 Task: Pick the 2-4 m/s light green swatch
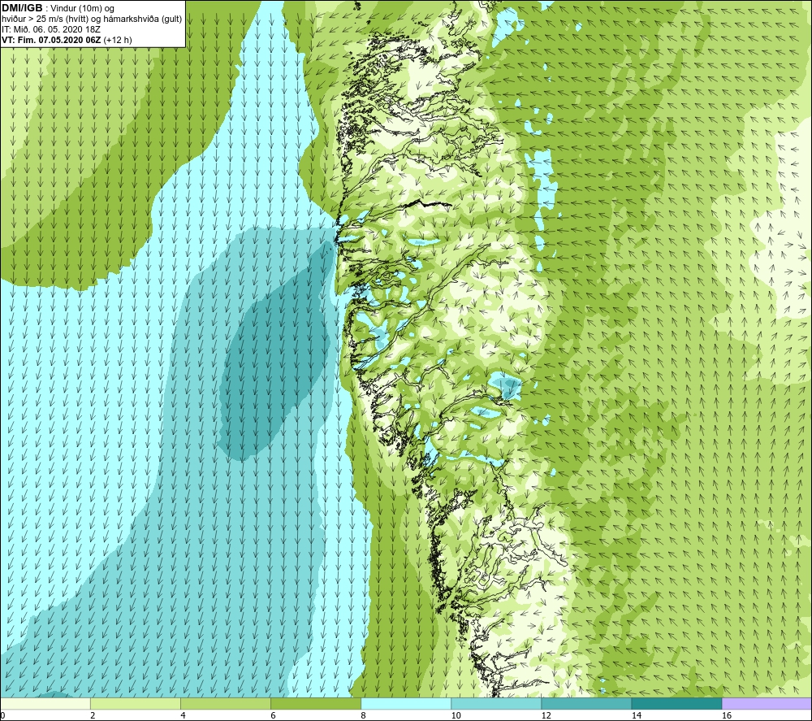pyautogui.click(x=136, y=704)
